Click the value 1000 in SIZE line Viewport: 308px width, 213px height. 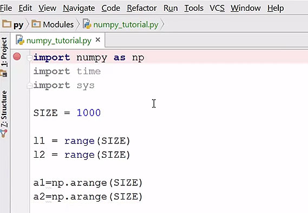tap(89, 113)
